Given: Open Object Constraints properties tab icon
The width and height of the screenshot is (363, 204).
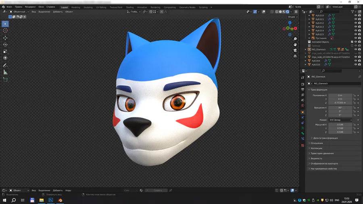Looking at the screenshot, I should [x=302, y=123].
